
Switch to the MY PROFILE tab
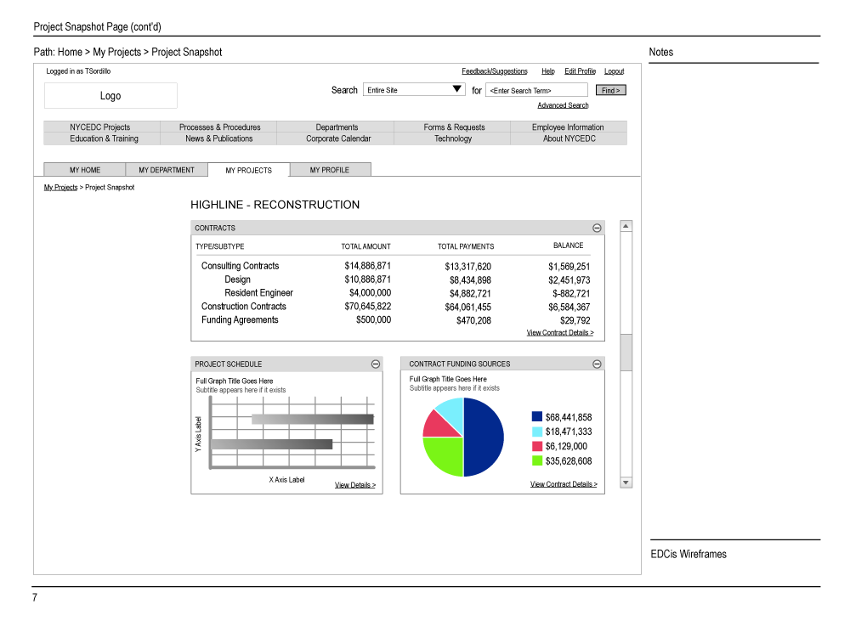coord(330,169)
